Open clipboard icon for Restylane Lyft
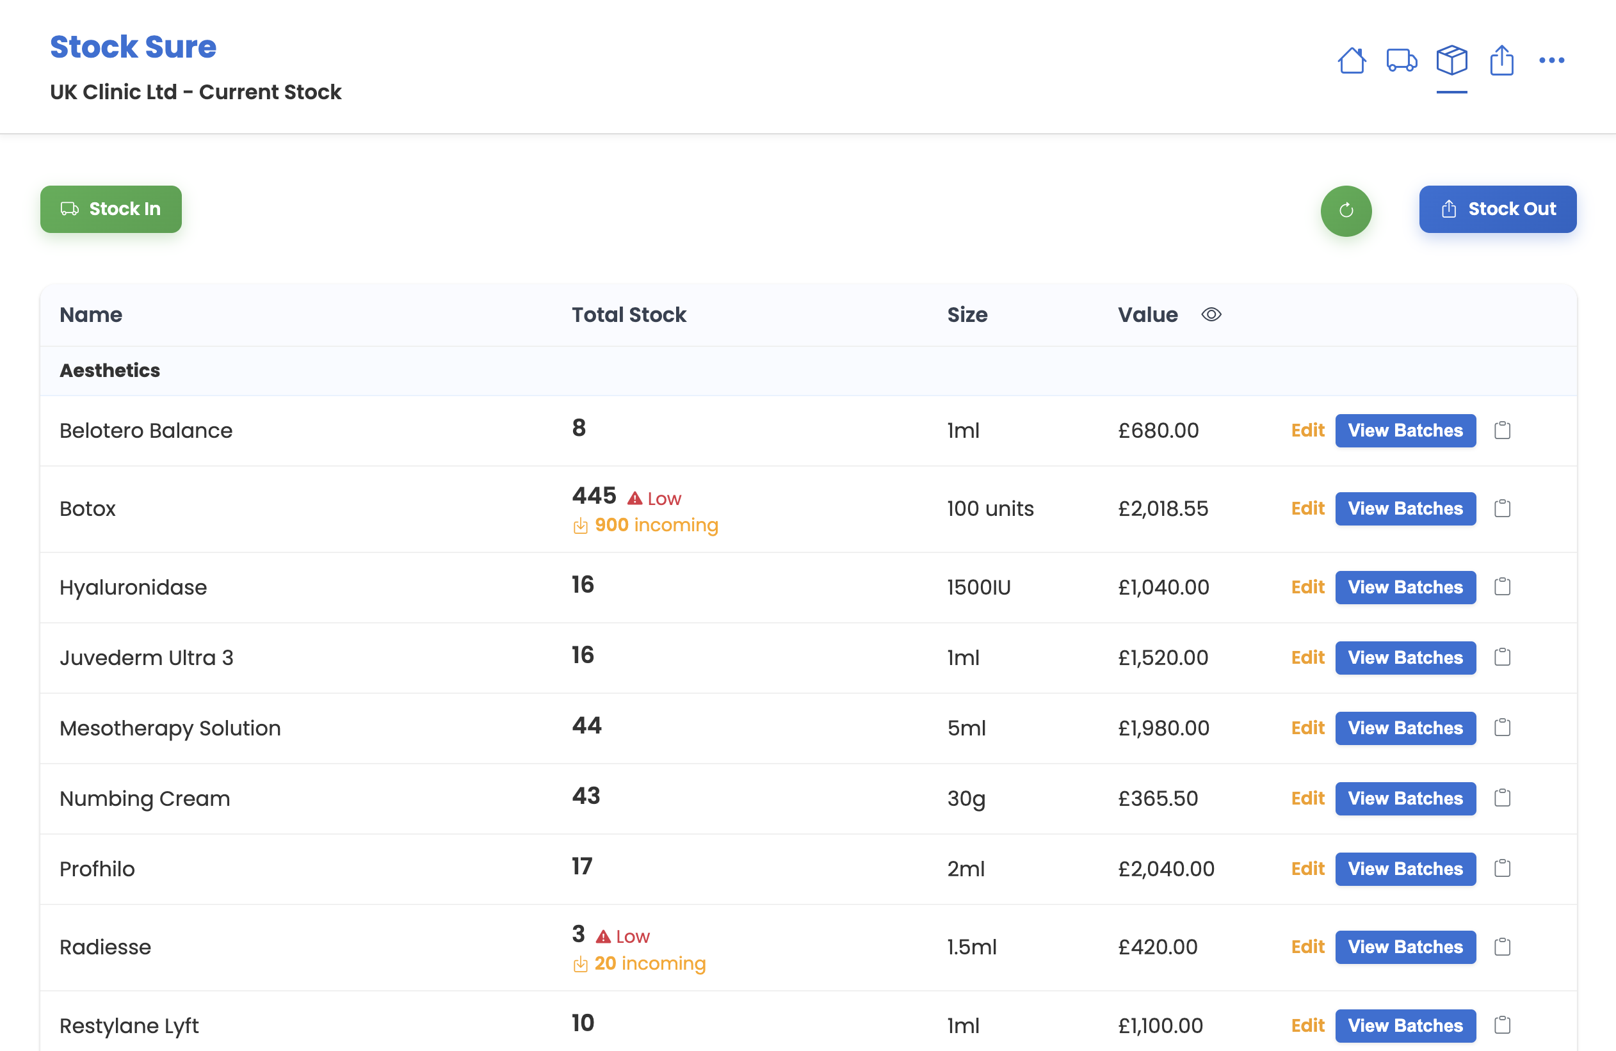The width and height of the screenshot is (1616, 1051). tap(1502, 1026)
